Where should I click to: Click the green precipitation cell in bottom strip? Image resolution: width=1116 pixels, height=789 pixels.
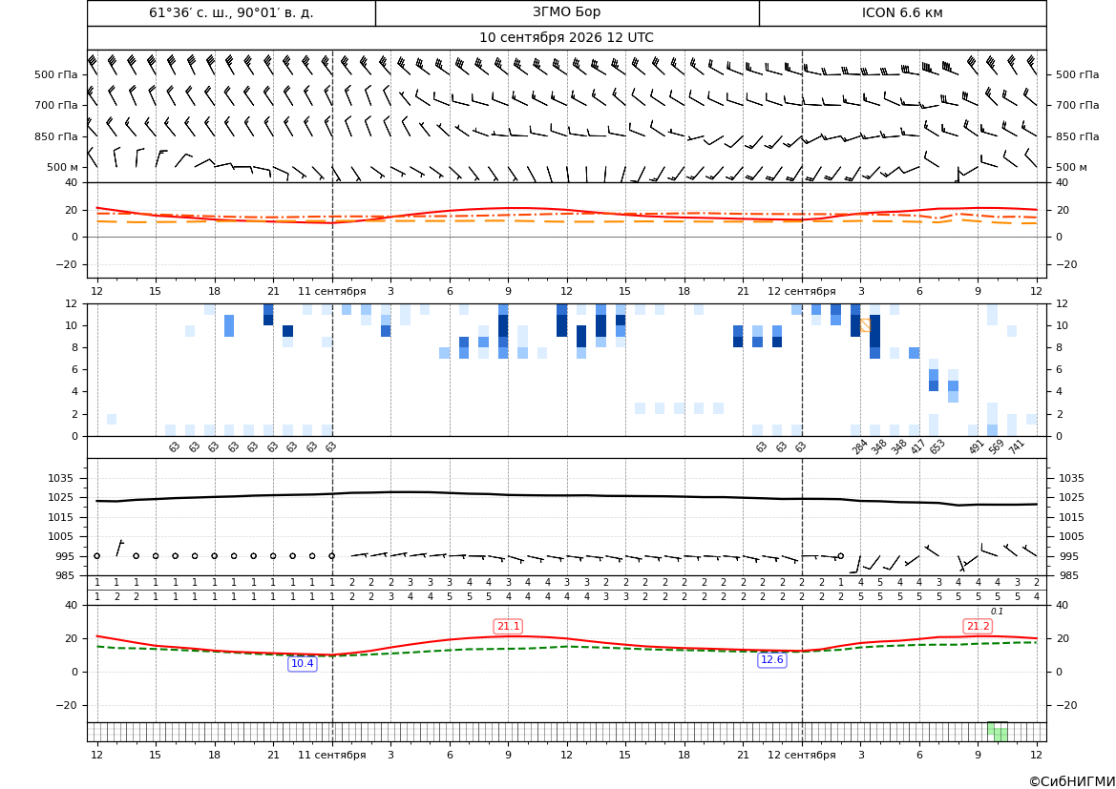[997, 732]
